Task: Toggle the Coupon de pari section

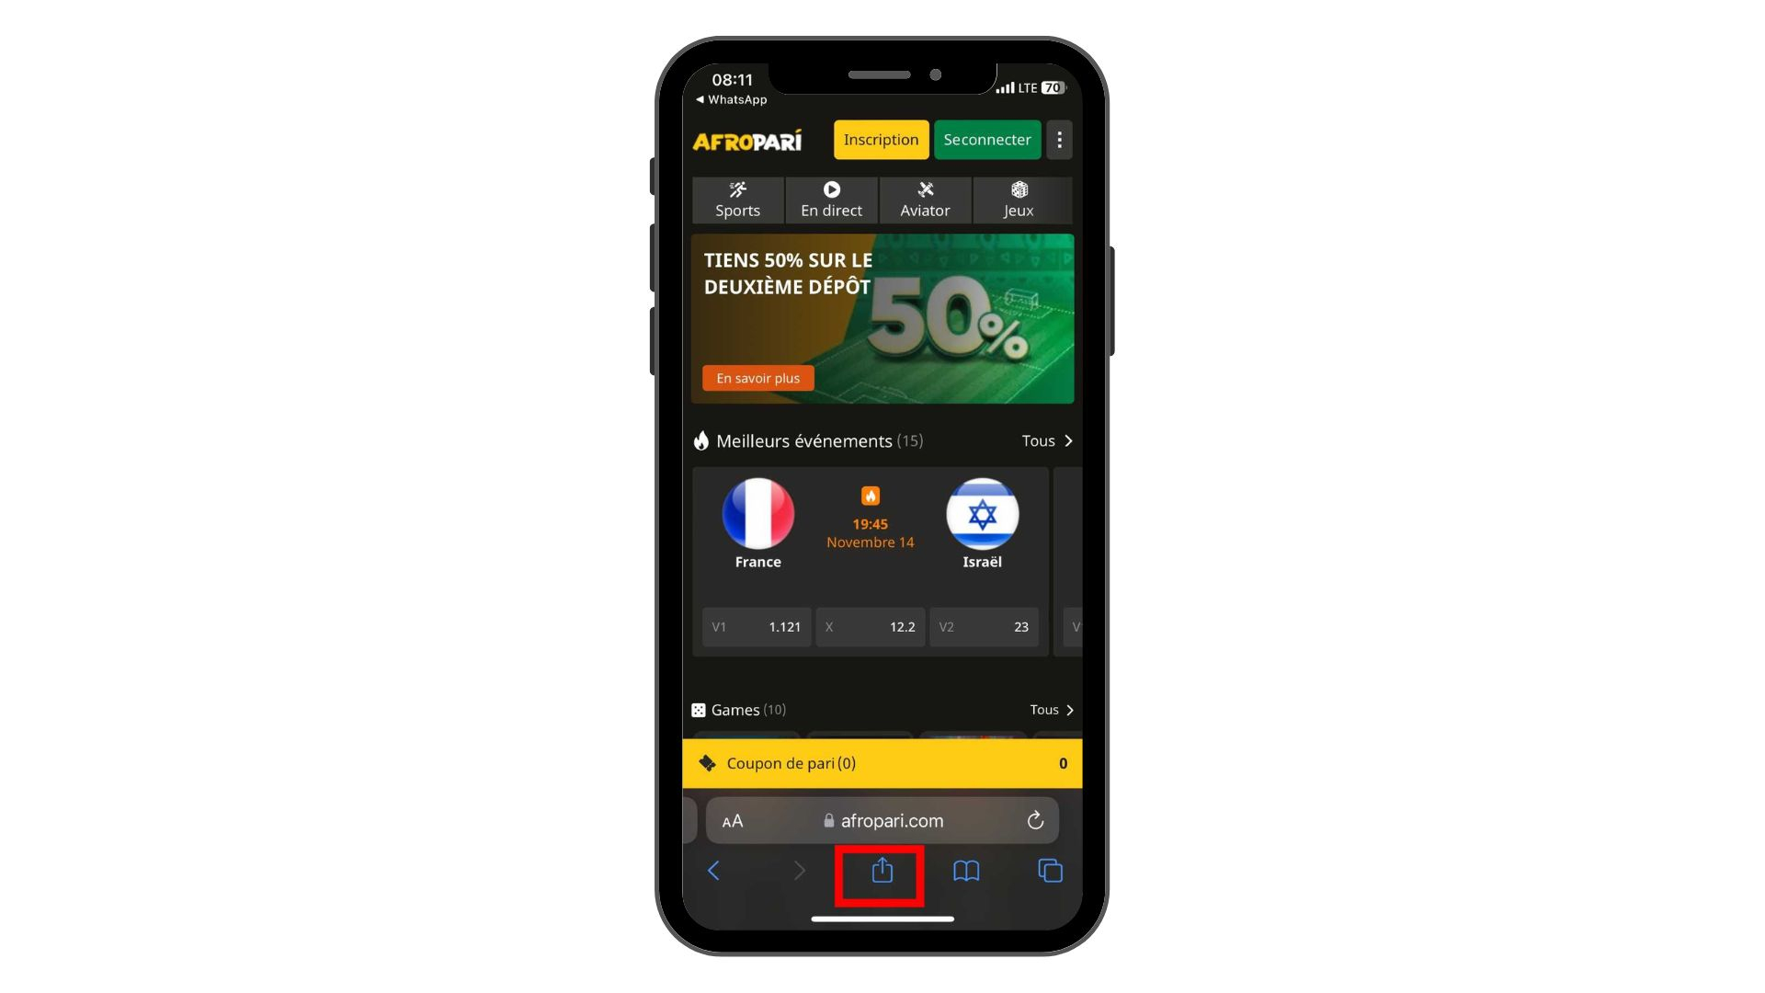Action: (882, 762)
